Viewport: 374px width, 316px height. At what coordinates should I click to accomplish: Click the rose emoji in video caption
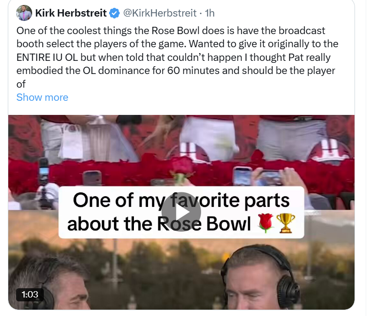tap(265, 223)
